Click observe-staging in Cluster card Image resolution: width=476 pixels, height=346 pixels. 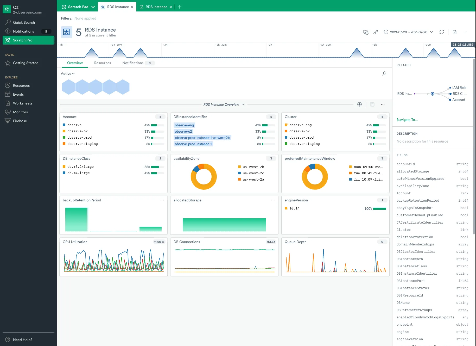[304, 144]
